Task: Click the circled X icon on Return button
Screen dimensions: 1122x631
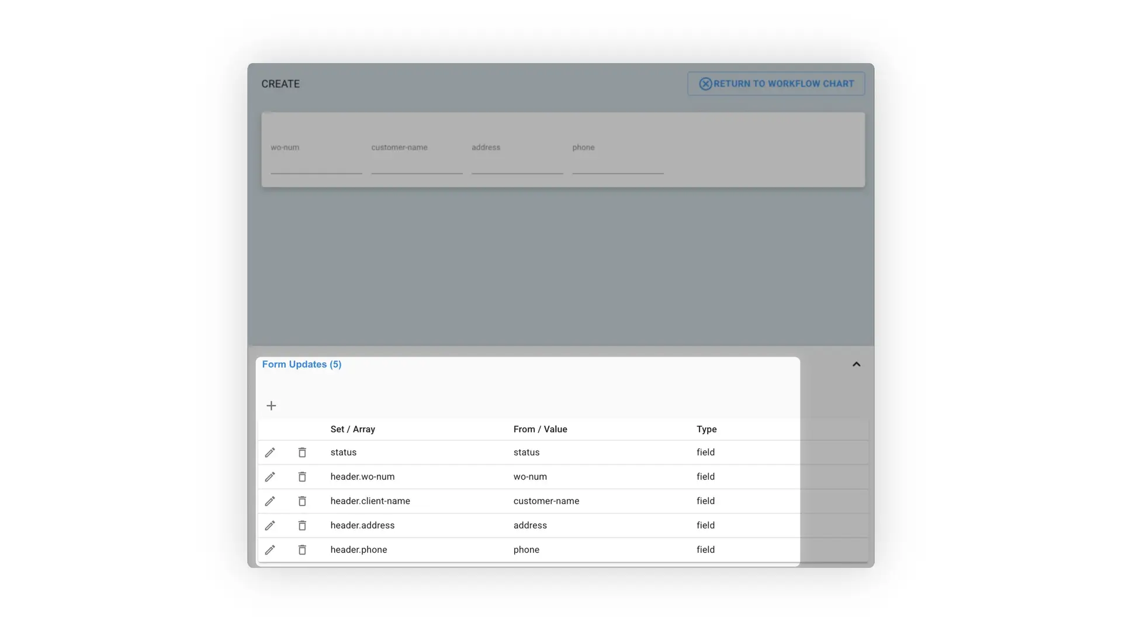Action: pos(706,84)
